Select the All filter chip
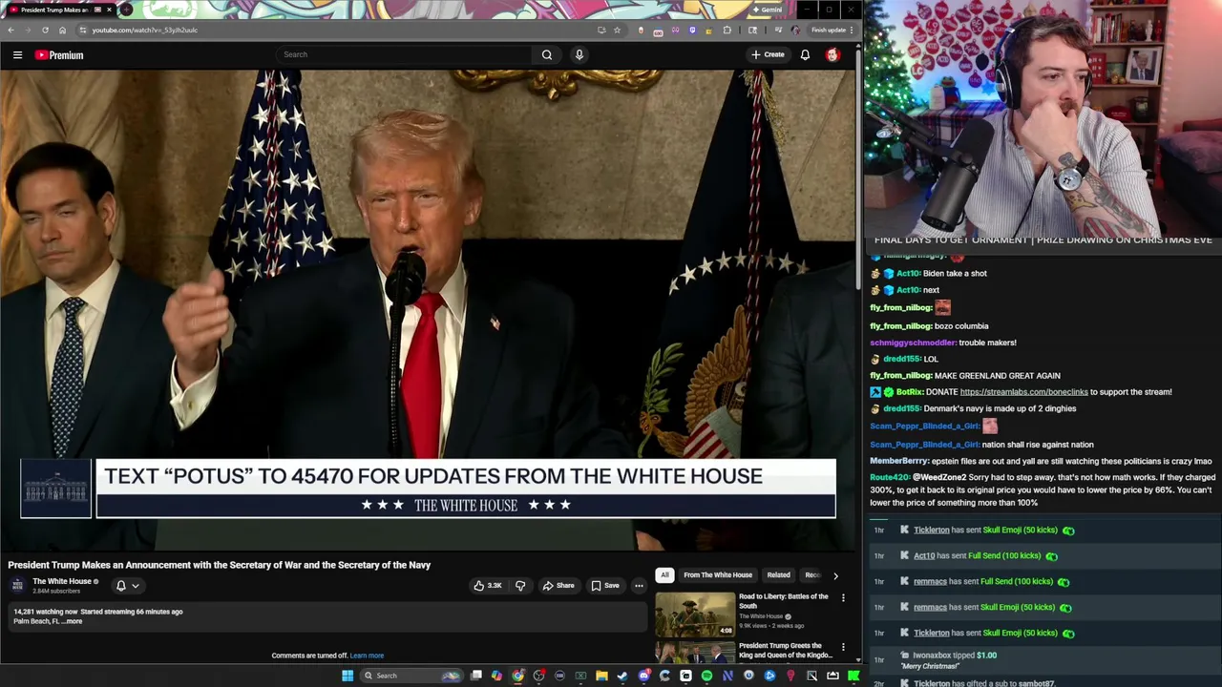1222x687 pixels. (x=664, y=575)
